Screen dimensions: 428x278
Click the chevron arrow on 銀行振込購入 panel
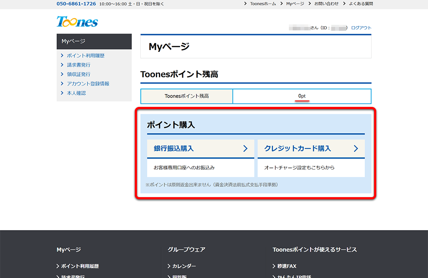click(246, 148)
